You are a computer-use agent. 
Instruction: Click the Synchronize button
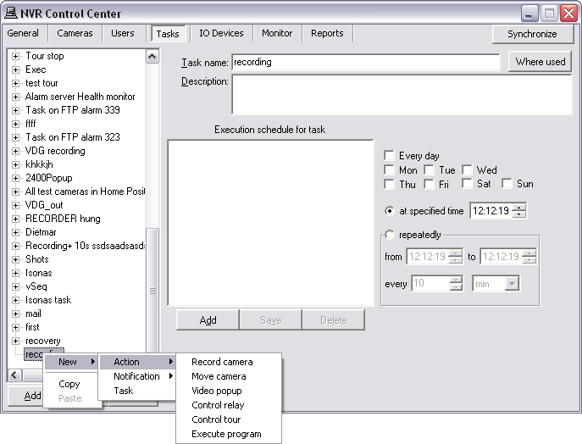(x=532, y=34)
